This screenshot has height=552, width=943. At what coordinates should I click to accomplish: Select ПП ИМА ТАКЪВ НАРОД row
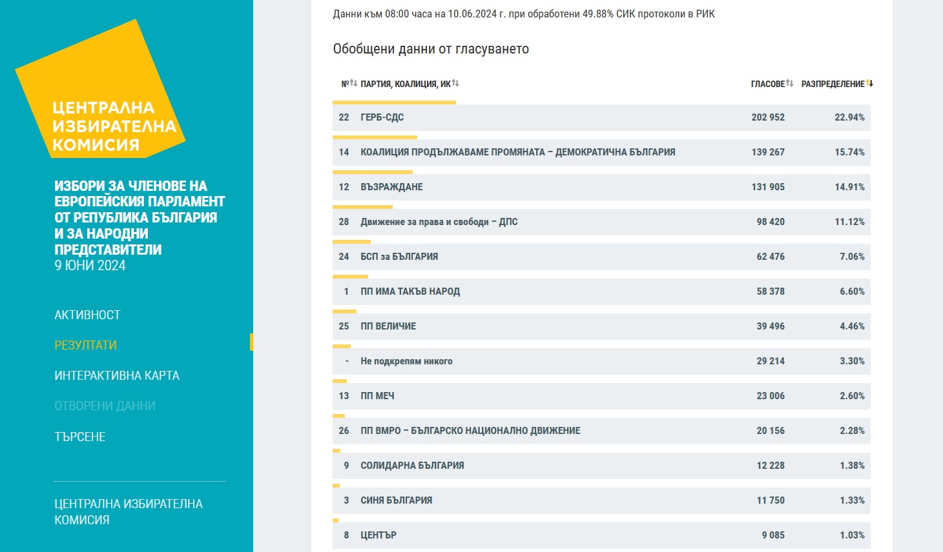coord(601,291)
